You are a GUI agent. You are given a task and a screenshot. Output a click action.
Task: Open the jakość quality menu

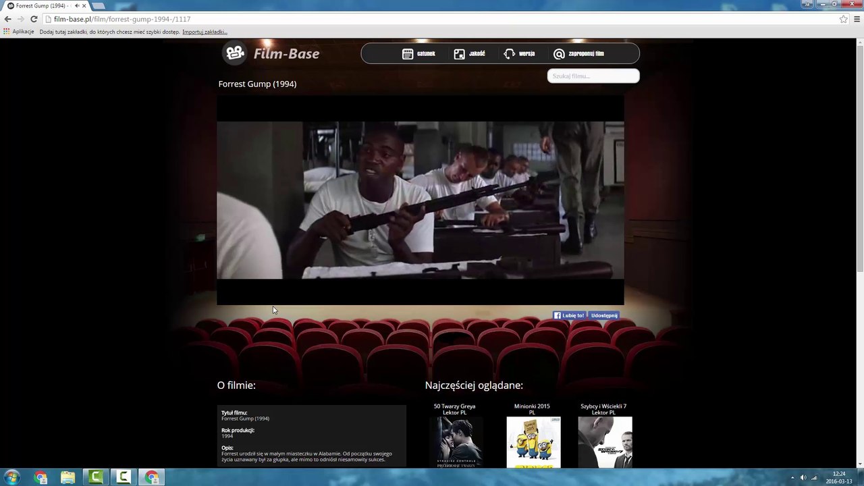click(469, 54)
